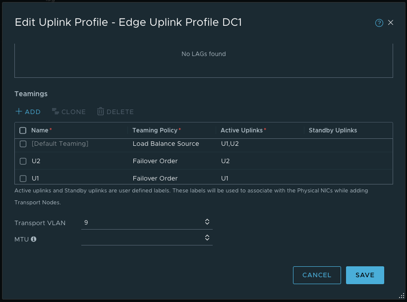Click the Failover Order cell for U2
The image size is (407, 302).
(x=155, y=161)
